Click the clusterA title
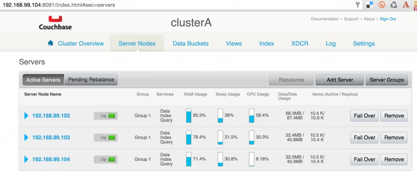This screenshot has width=417, height=177. coord(191,23)
